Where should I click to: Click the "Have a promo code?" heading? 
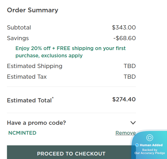(36, 123)
